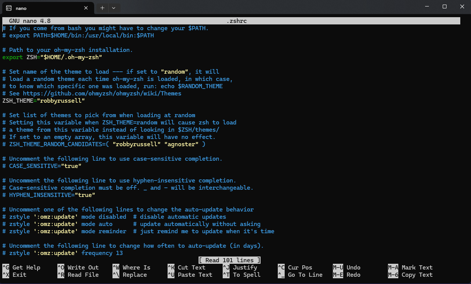Click the ZSH_THEME="robbyrussell" line
This screenshot has width=471, height=284.
tap(44, 101)
